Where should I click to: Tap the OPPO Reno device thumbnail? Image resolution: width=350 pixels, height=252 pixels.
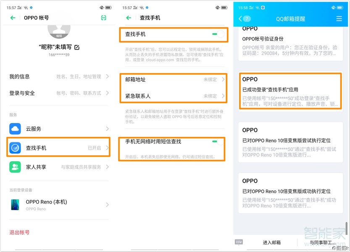tap(16, 205)
